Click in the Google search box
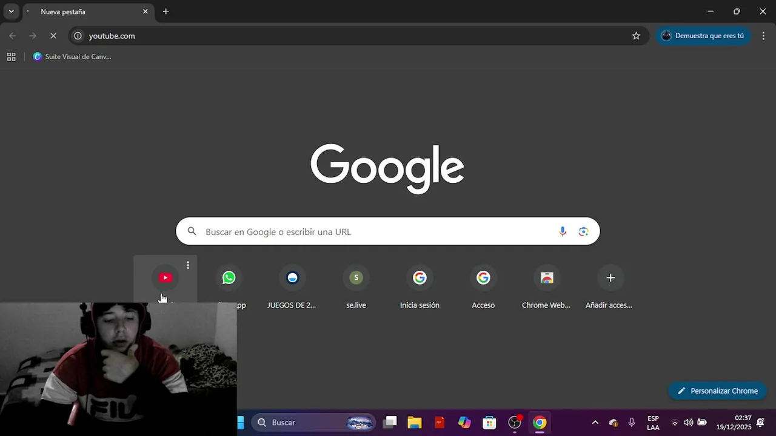 click(x=388, y=231)
